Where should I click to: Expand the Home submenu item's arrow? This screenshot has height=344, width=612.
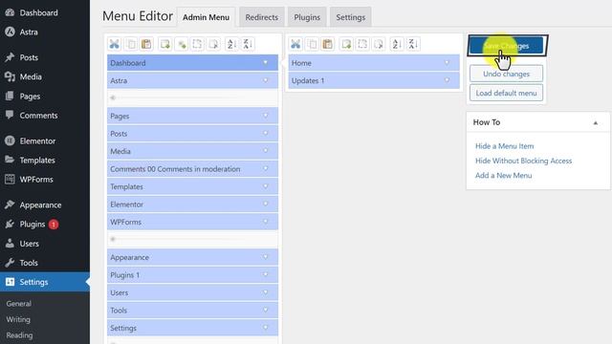[447, 62]
